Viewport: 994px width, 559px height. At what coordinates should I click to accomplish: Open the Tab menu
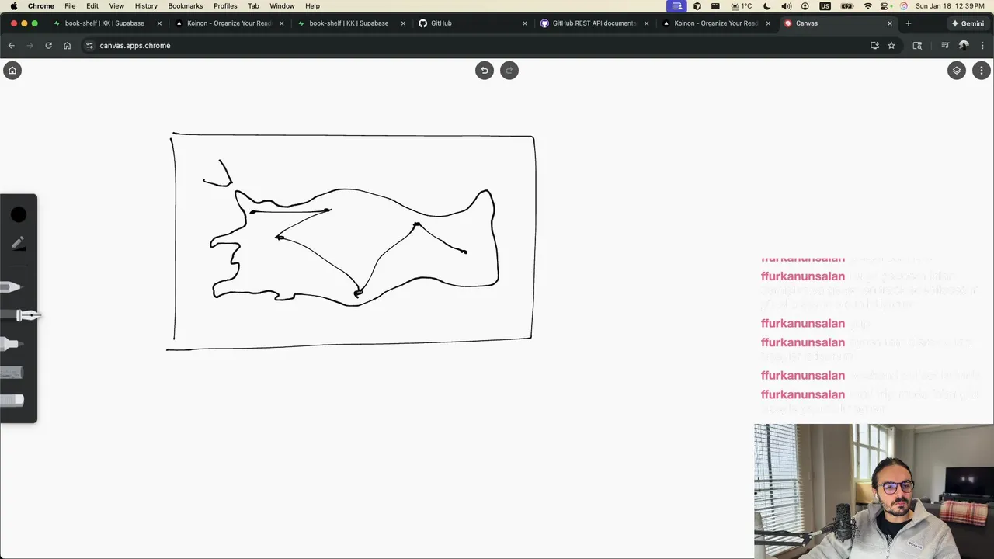(x=253, y=5)
